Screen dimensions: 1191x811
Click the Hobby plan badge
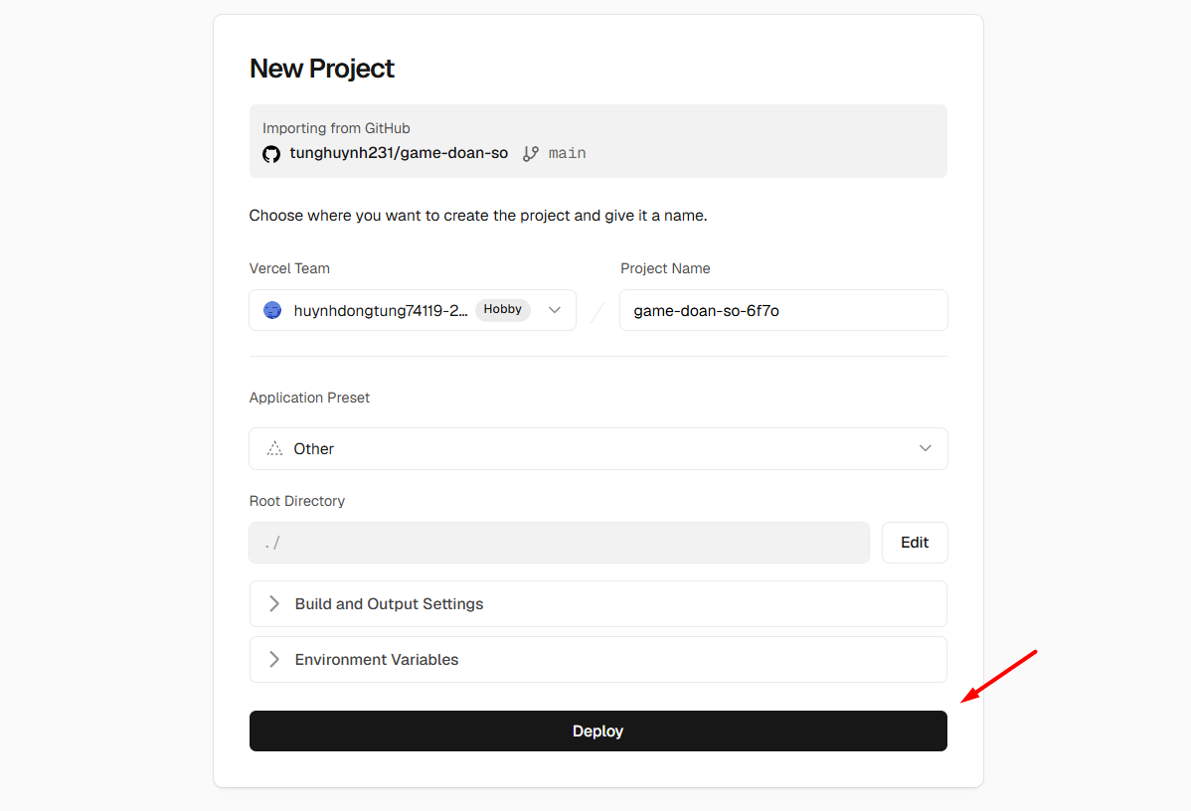point(503,309)
